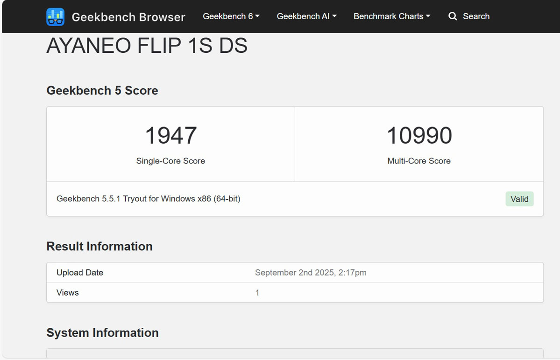Select the date September 2nd 2025, 2:17pm
The width and height of the screenshot is (560, 360).
311,273
